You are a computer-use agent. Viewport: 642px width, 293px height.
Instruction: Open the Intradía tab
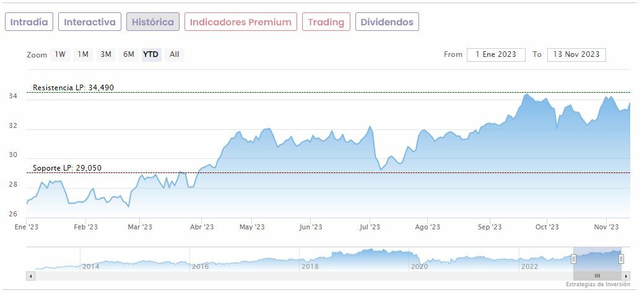pos(29,22)
